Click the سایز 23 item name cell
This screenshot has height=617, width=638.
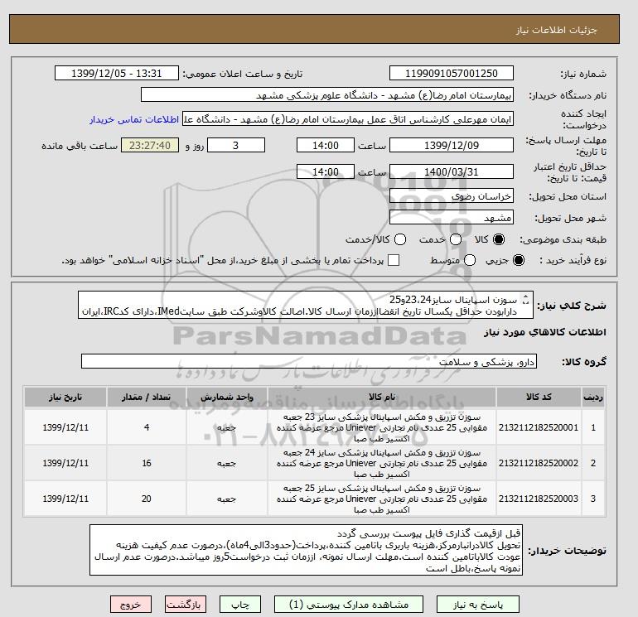pos(382,427)
